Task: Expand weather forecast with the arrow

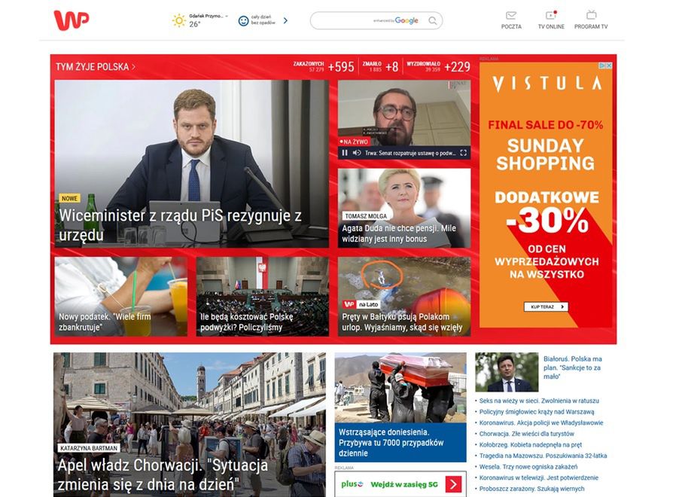Action: (x=285, y=20)
